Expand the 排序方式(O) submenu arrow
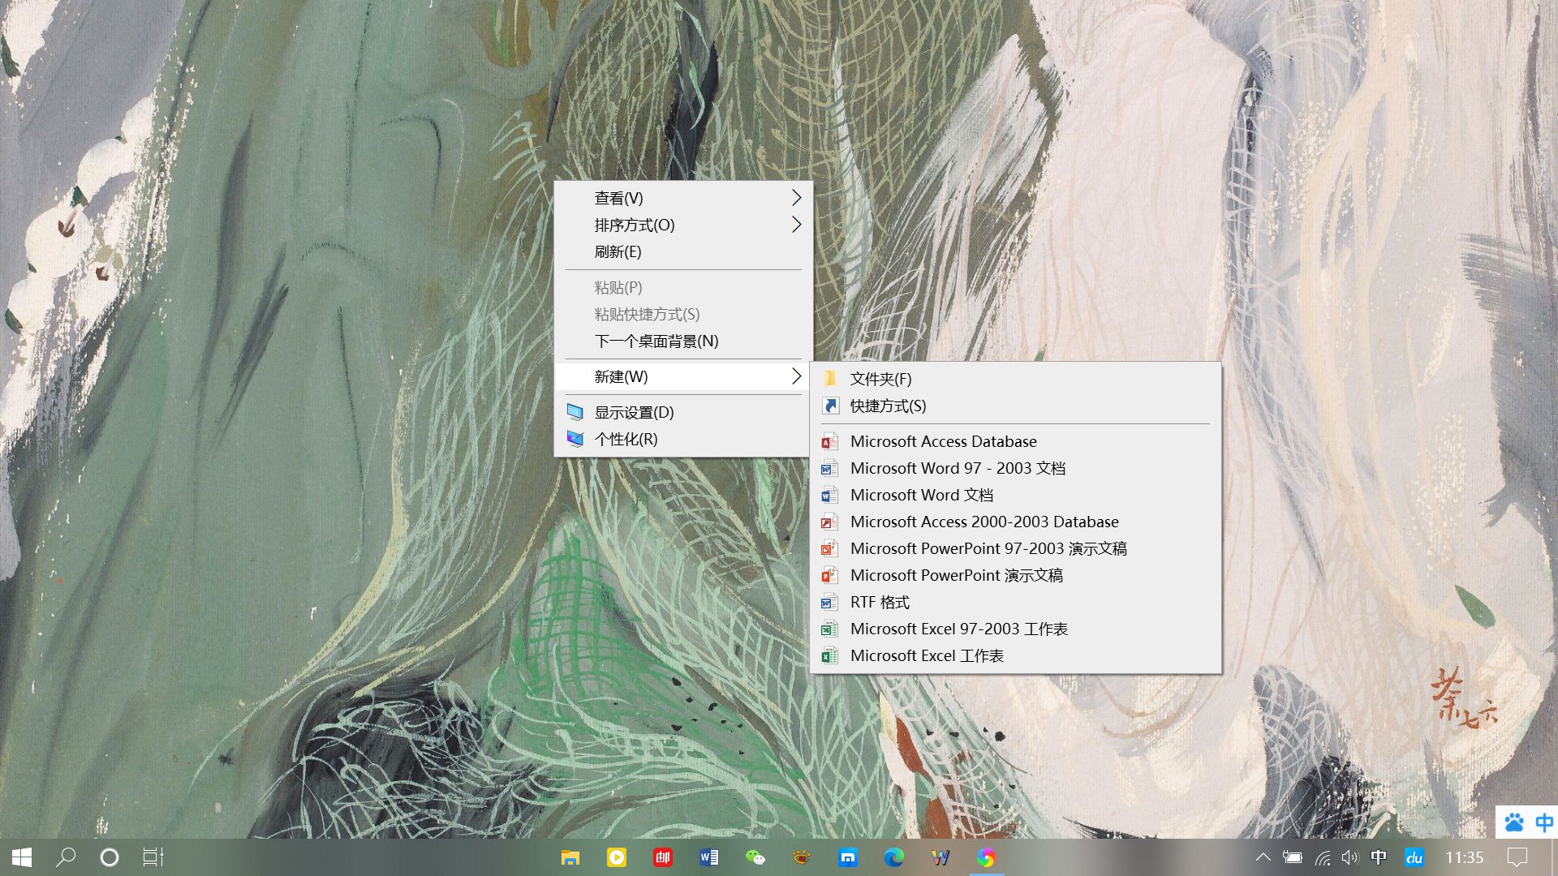This screenshot has width=1558, height=876. [796, 225]
